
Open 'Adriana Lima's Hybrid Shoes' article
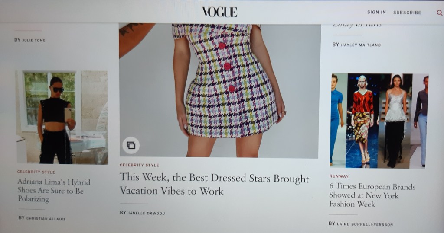[x=54, y=190]
